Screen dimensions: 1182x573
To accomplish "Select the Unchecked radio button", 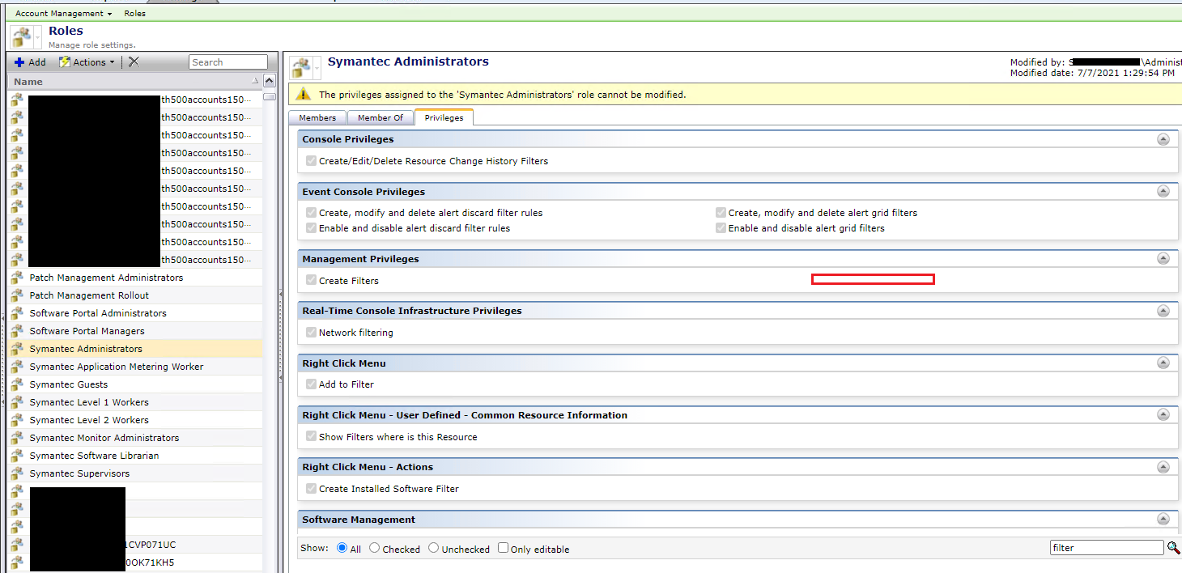I will (434, 548).
